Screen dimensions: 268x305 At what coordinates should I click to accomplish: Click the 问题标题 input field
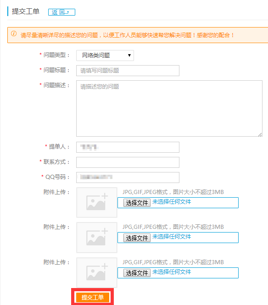tap(128, 71)
